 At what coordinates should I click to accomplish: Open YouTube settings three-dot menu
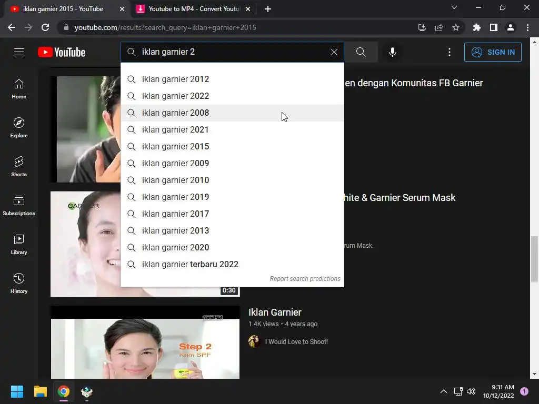(x=449, y=52)
